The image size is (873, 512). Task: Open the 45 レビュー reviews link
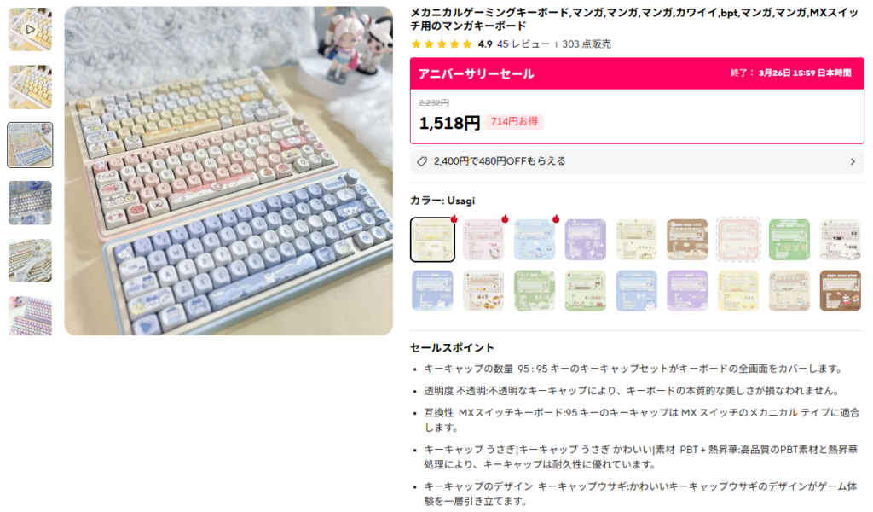523,44
